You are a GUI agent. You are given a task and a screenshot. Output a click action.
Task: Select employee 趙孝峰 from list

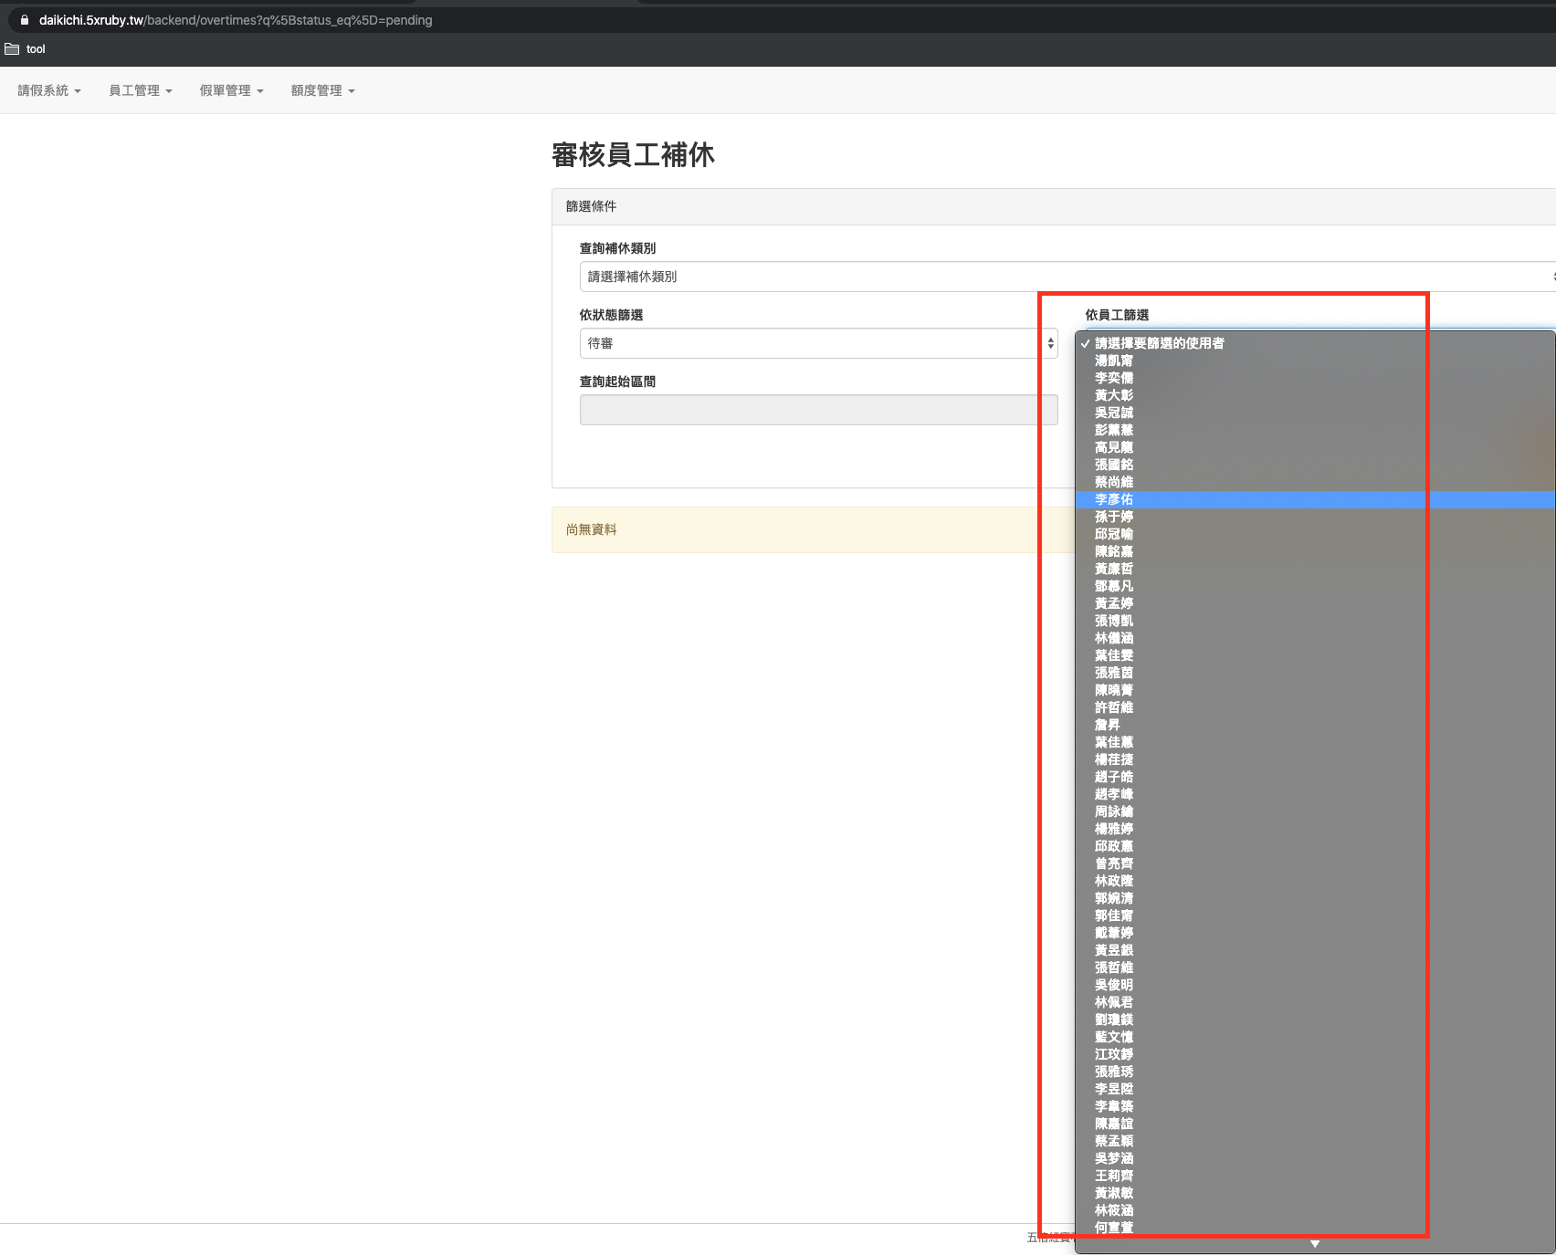tap(1315, 794)
